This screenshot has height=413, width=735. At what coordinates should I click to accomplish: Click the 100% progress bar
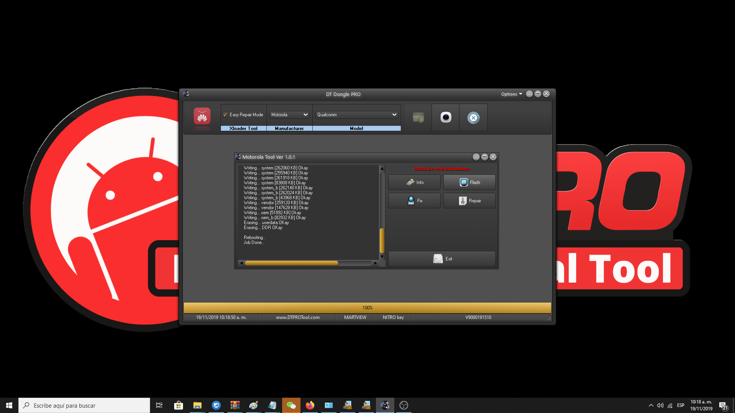coord(367,308)
